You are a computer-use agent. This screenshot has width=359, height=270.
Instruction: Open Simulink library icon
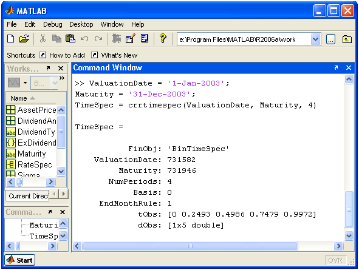tap(117, 38)
